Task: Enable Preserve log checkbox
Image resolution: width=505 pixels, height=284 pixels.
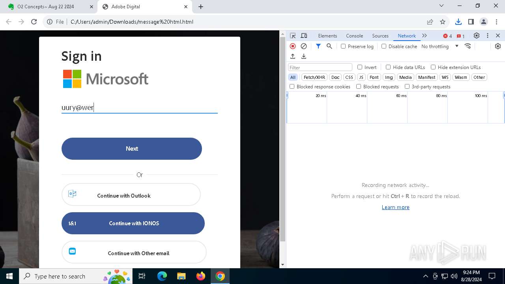Action: pyautogui.click(x=343, y=46)
